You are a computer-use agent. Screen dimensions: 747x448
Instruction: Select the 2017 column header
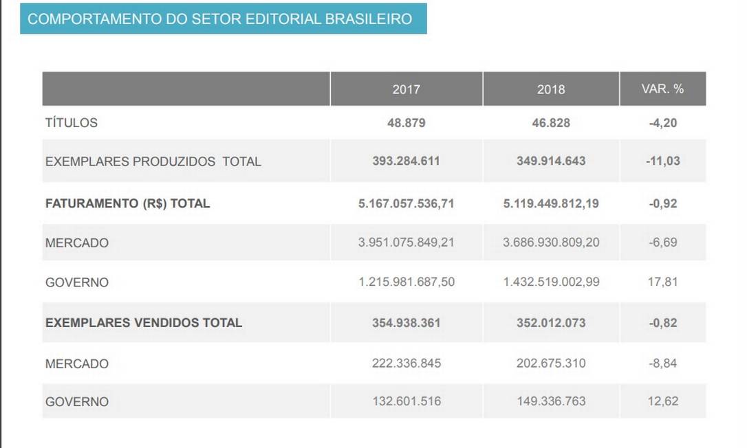click(x=406, y=89)
